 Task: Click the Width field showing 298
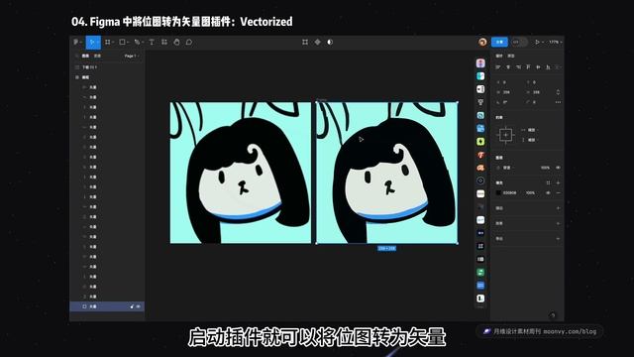pyautogui.click(x=509, y=92)
